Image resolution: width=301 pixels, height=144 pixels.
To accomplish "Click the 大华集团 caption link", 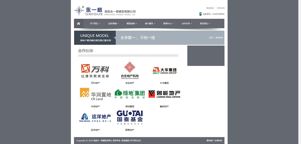I will pos(164,83).
